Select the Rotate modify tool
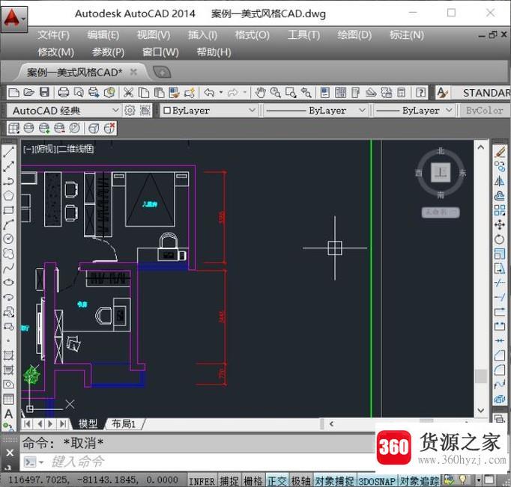This screenshot has height=487, width=511. click(x=499, y=239)
